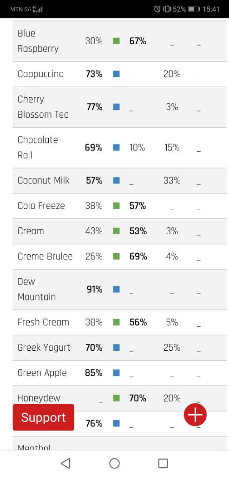Tap the green square in Honeydew row
This screenshot has height=477, width=229.
(116, 398)
